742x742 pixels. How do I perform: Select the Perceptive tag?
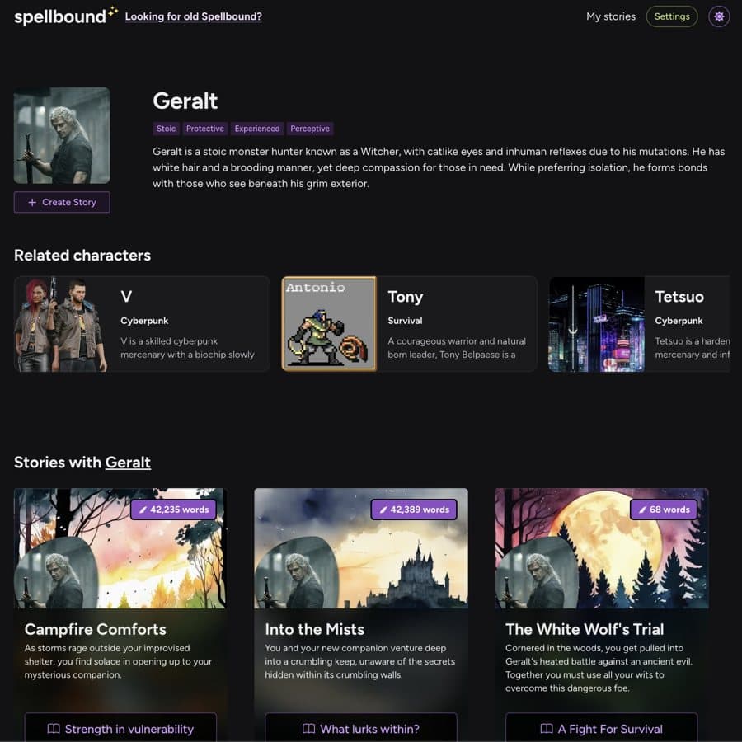click(310, 129)
